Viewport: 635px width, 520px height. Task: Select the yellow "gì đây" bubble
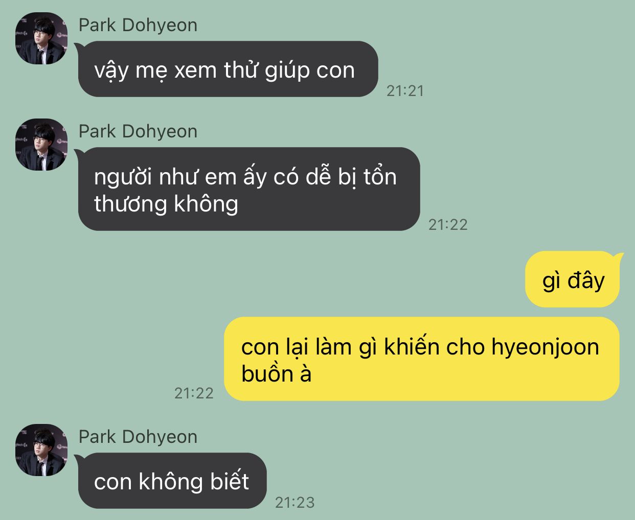572,279
